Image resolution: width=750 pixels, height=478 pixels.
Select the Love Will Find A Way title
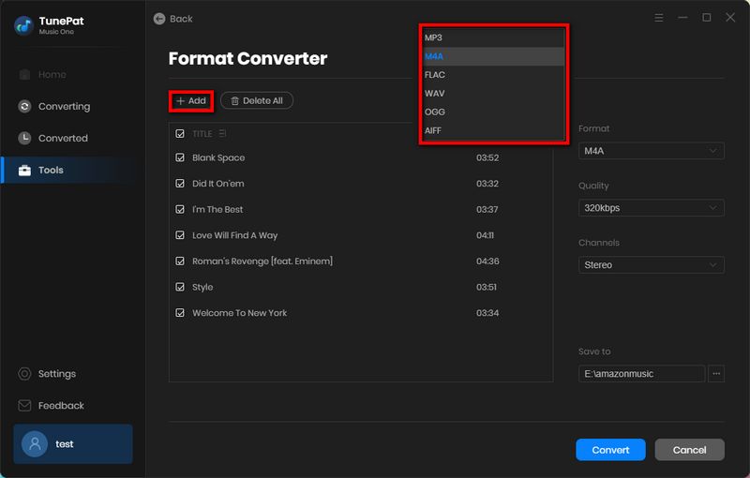tap(235, 235)
